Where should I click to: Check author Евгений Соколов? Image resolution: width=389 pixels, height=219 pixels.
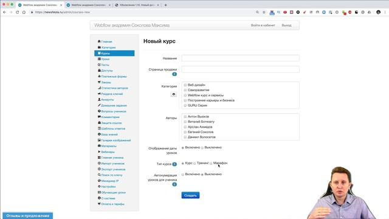click(185, 132)
